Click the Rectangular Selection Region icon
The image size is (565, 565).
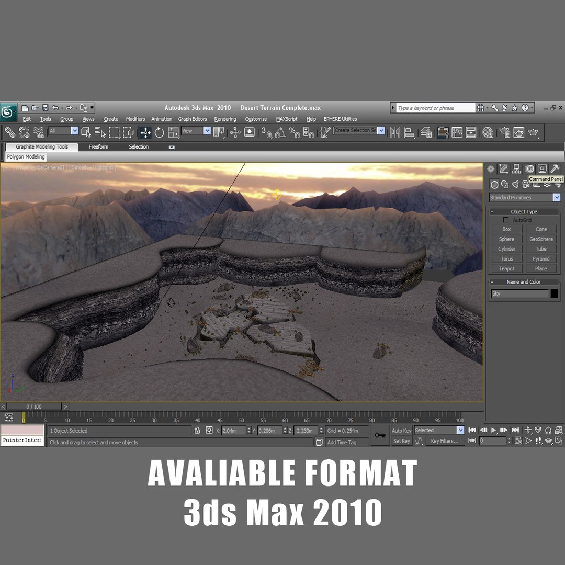114,132
